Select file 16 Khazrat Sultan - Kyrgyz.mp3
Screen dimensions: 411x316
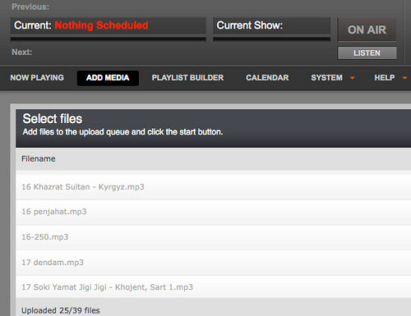point(213,187)
